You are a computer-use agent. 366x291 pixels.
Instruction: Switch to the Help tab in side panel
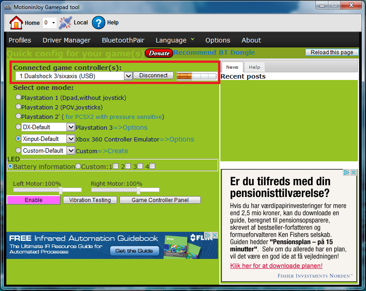(254, 67)
